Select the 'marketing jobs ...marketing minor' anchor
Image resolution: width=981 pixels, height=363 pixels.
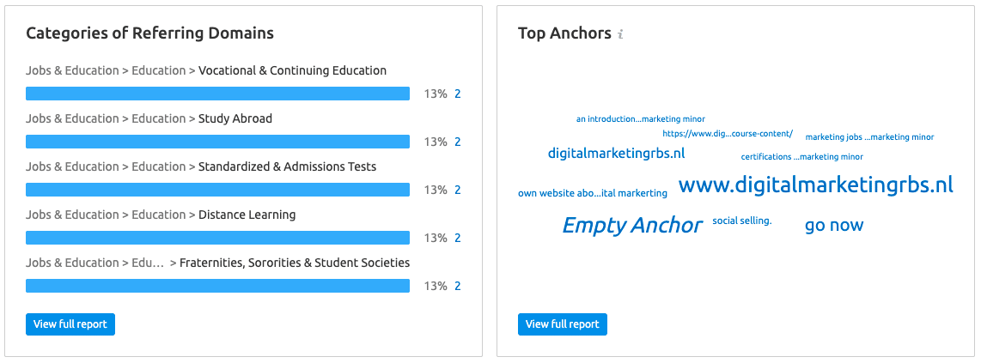(x=869, y=136)
